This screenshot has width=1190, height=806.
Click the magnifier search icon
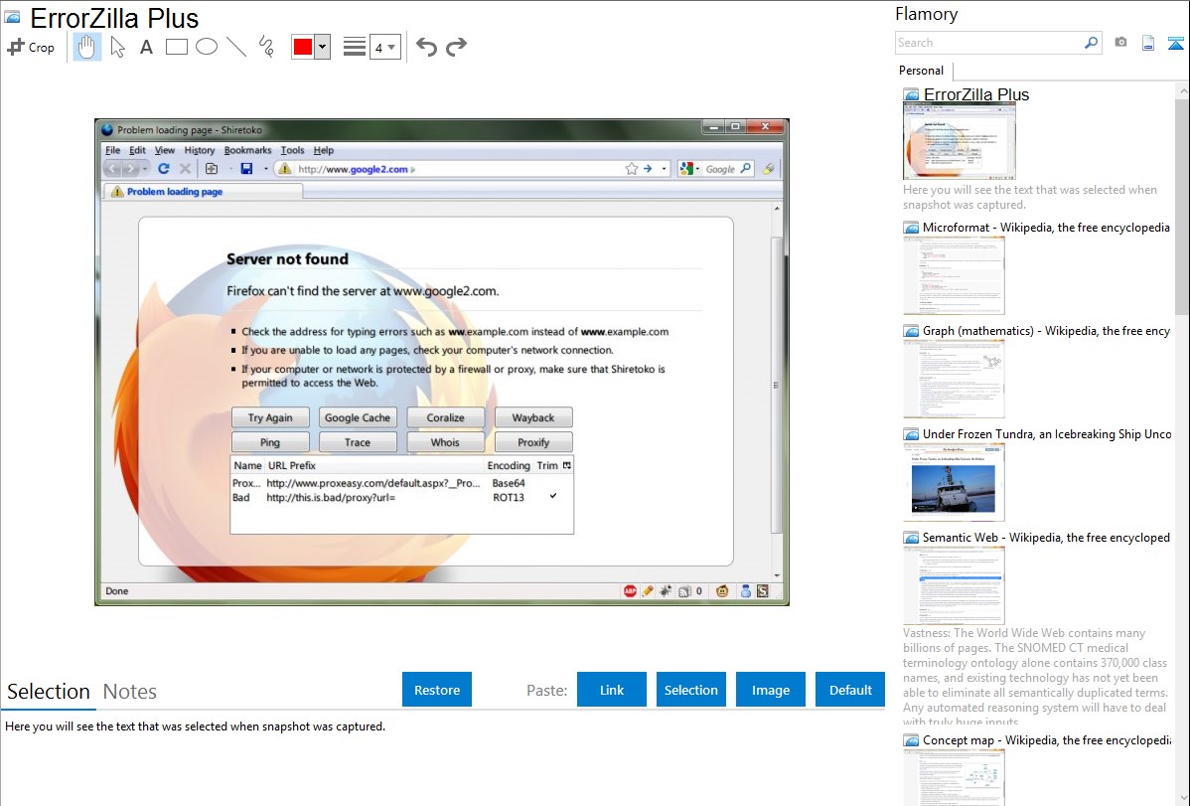[1091, 43]
